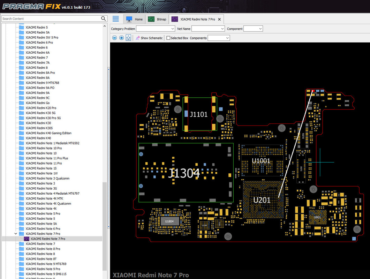Click the XIAOMI Redmi 5 folder icon

[22, 28]
